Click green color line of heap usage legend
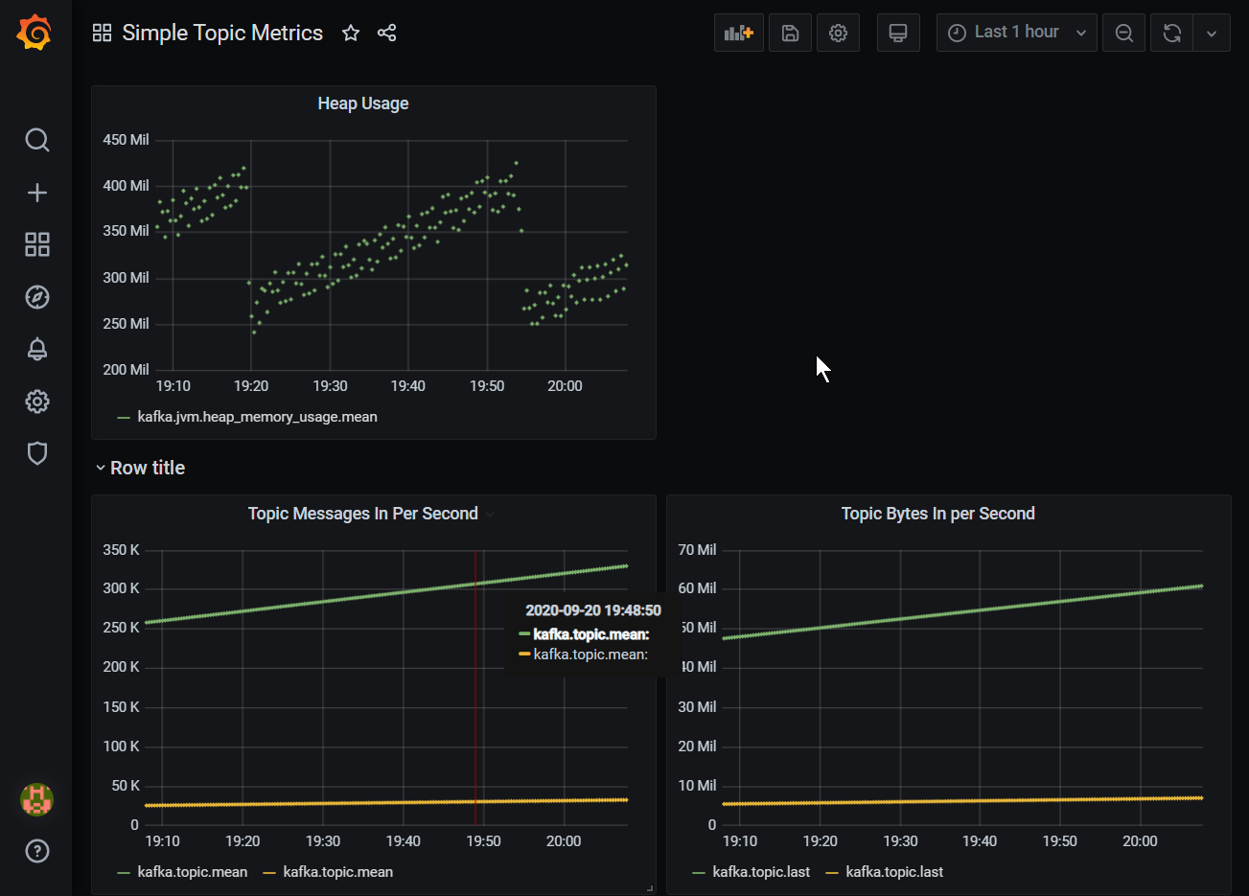This screenshot has height=896, width=1249. click(x=123, y=418)
